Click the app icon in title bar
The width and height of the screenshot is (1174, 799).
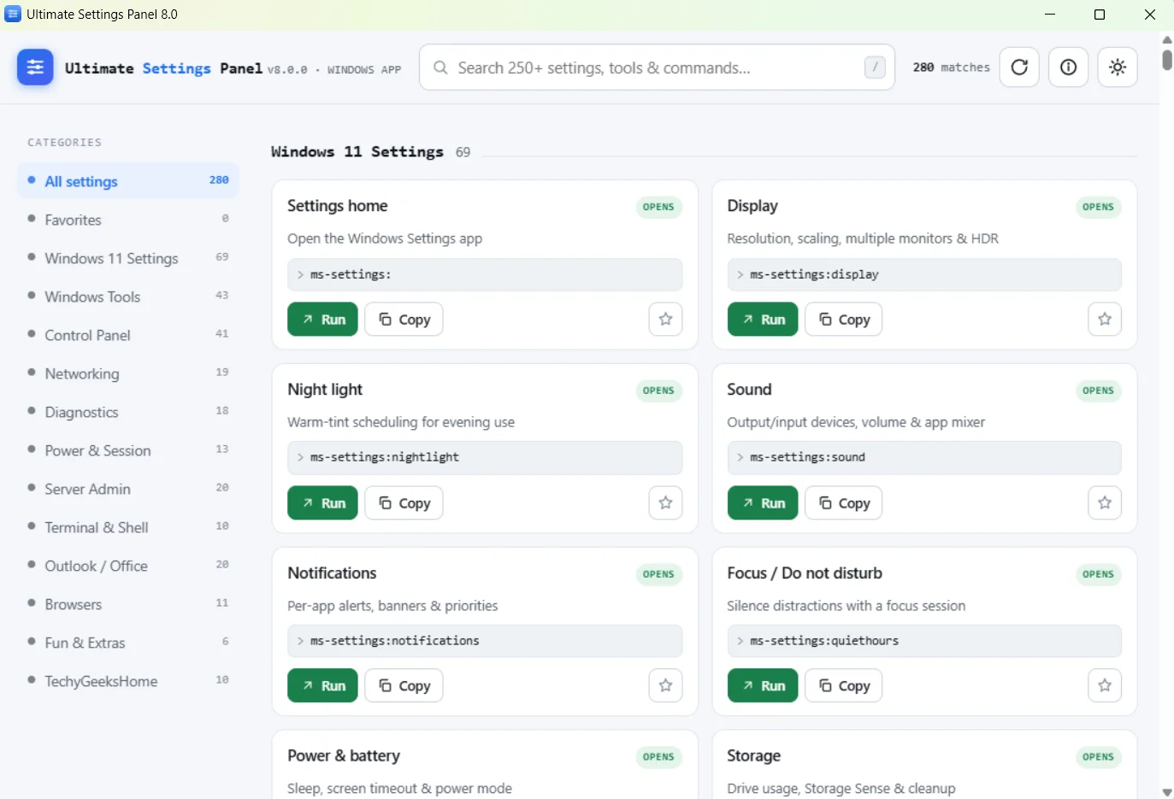tap(13, 14)
